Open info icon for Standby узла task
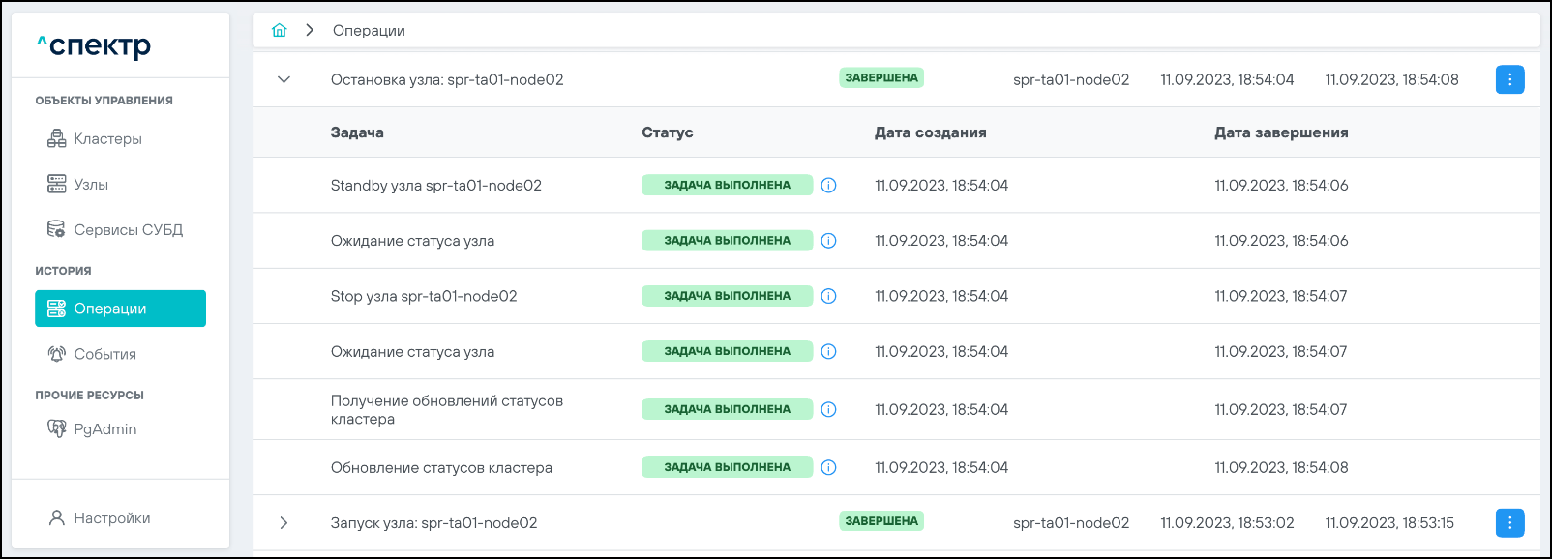The height and width of the screenshot is (559, 1552). [x=828, y=186]
